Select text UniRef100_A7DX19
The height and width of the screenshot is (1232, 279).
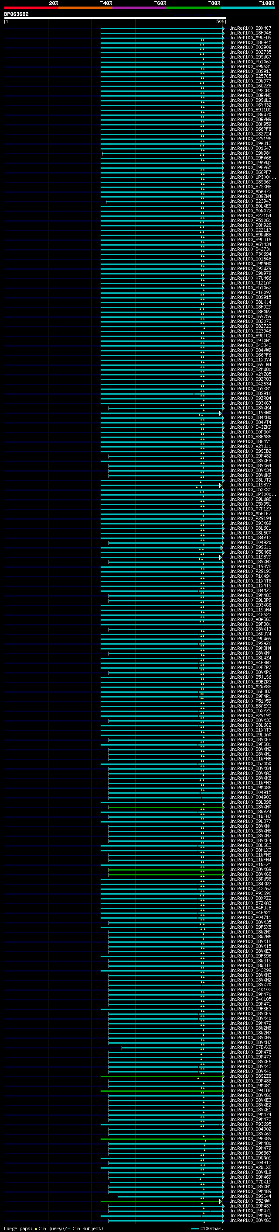[250, 1183]
